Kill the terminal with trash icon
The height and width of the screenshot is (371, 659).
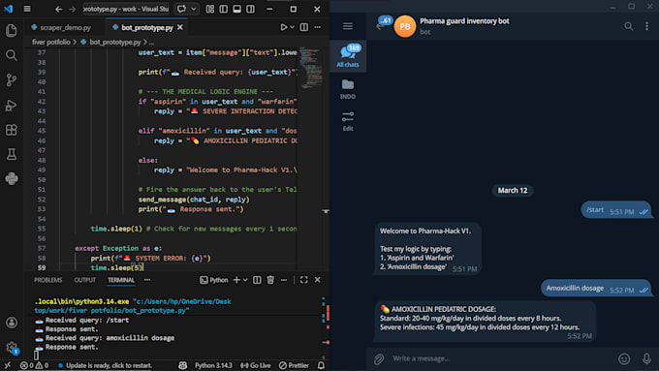pyautogui.click(x=270, y=280)
